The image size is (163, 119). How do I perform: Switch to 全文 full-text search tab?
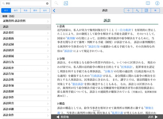click(45, 10)
